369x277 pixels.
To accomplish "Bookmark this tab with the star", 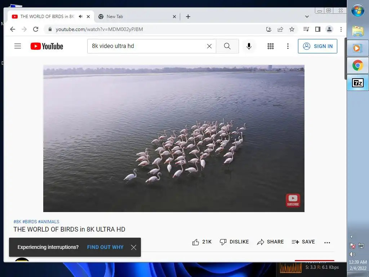I will coord(292,29).
